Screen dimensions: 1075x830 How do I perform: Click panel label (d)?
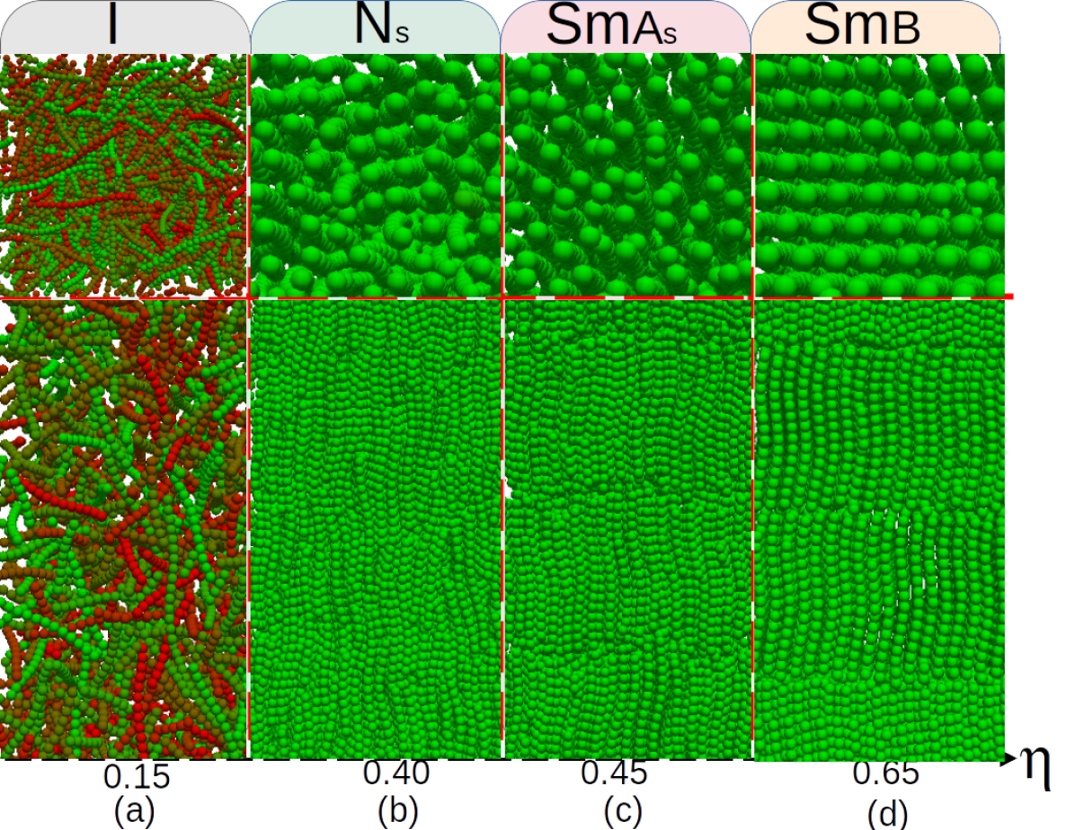(887, 814)
